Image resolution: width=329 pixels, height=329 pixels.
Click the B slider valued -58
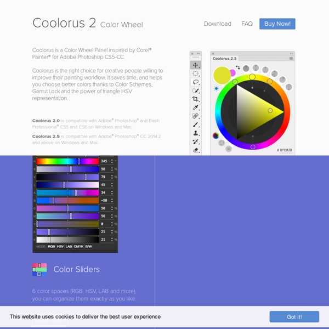pyautogui.click(x=67, y=200)
